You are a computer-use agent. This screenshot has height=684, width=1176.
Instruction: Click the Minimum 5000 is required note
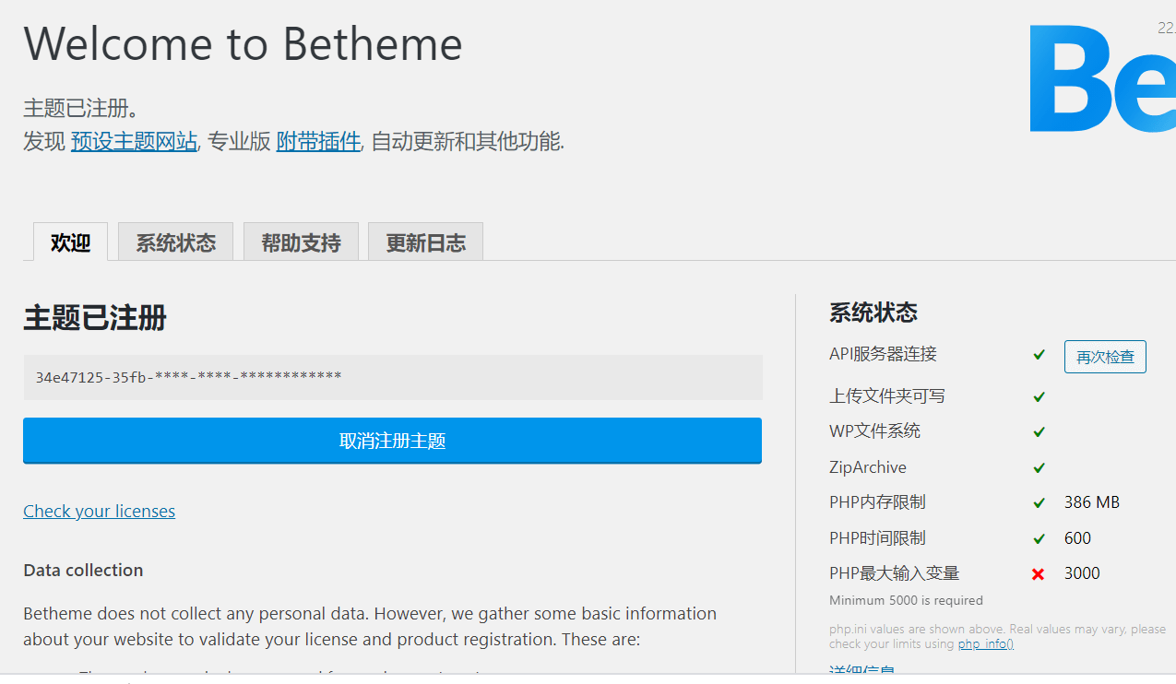click(x=906, y=600)
